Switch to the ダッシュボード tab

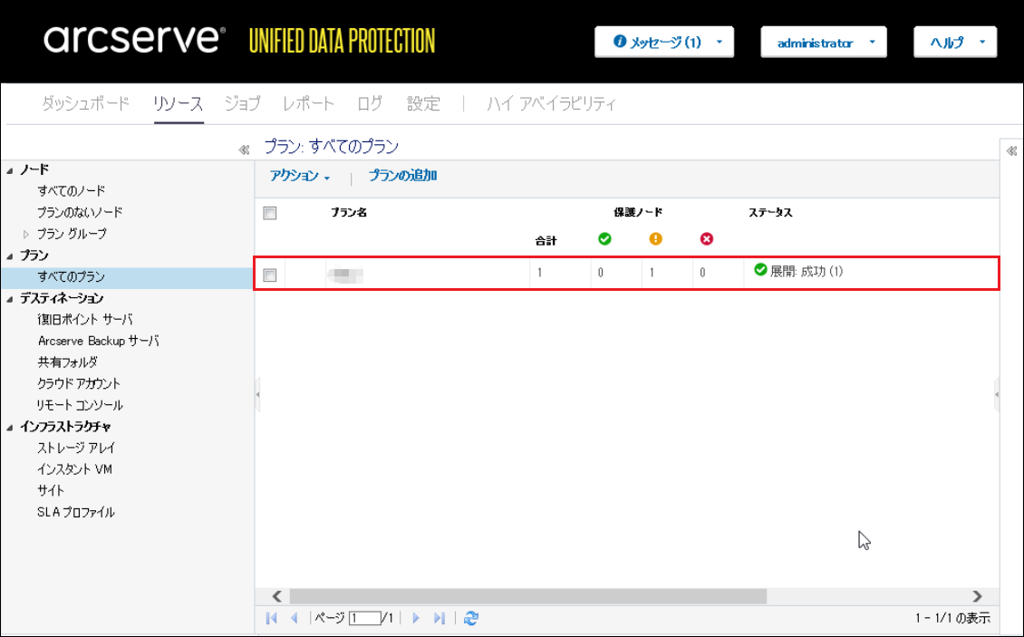(85, 103)
